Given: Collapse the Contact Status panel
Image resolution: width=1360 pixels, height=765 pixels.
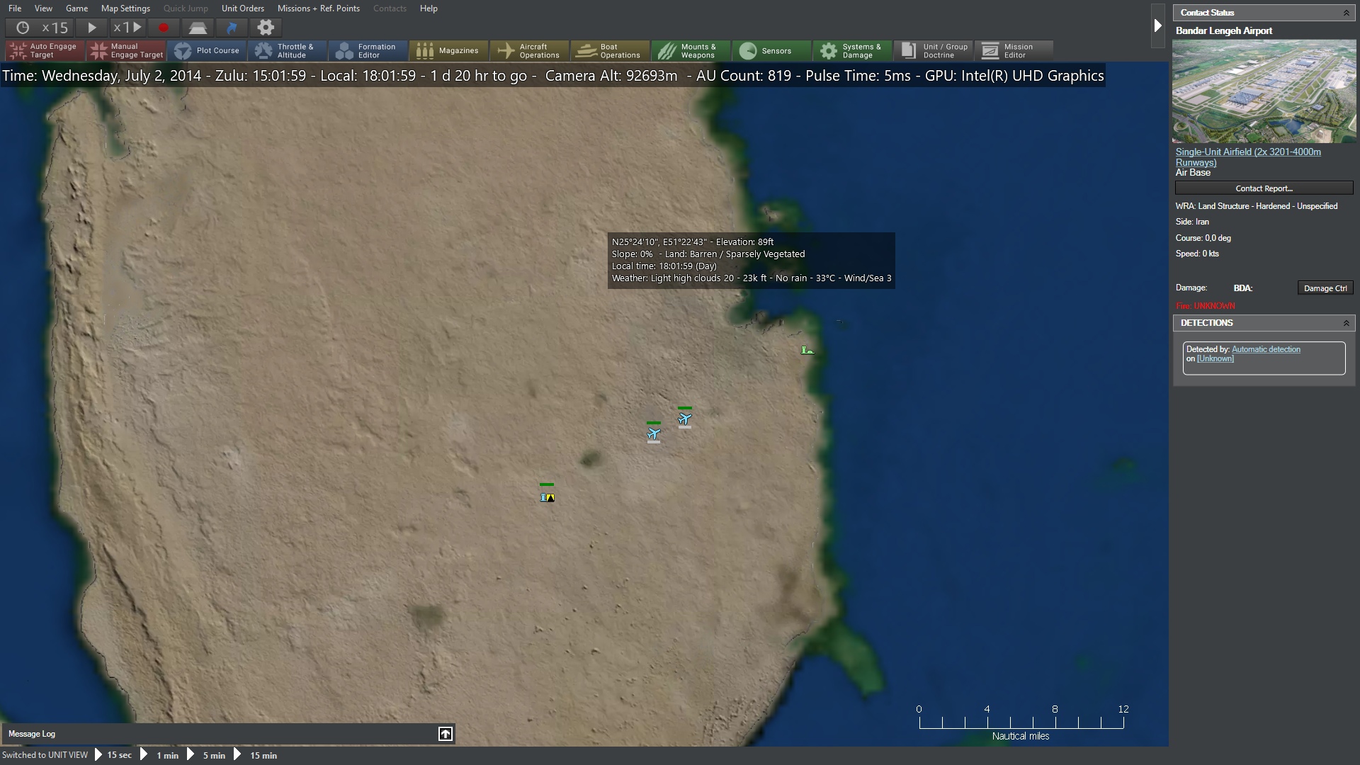Looking at the screenshot, I should [1346, 13].
